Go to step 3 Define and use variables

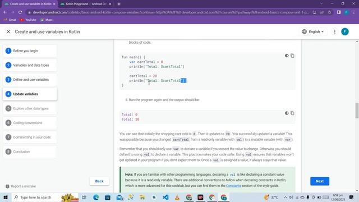coord(30,80)
